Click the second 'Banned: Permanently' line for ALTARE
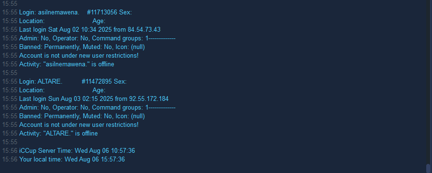 point(82,116)
